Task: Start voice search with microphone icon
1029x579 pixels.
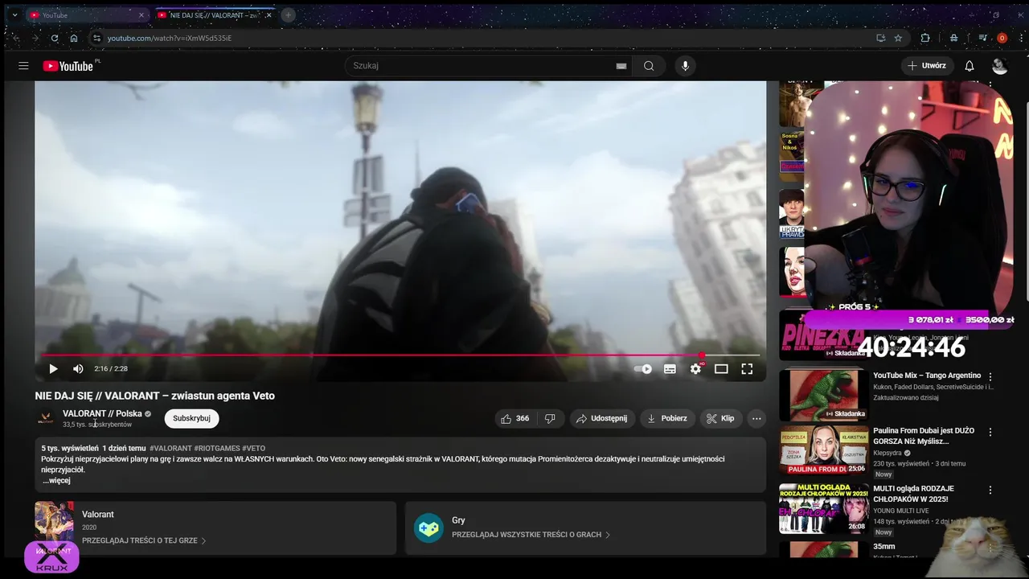Action: coord(685,66)
